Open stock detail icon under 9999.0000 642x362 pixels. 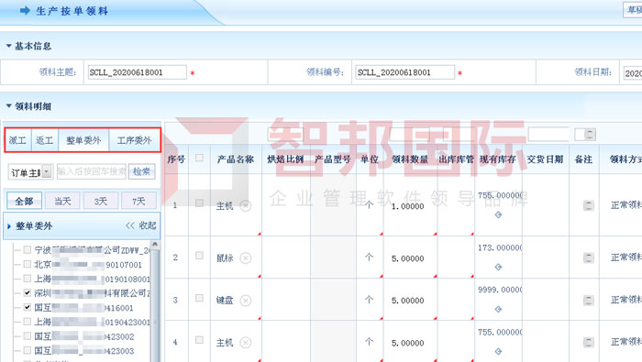coord(498,309)
